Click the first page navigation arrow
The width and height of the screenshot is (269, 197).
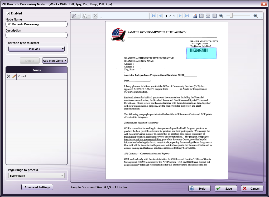tap(153, 16)
